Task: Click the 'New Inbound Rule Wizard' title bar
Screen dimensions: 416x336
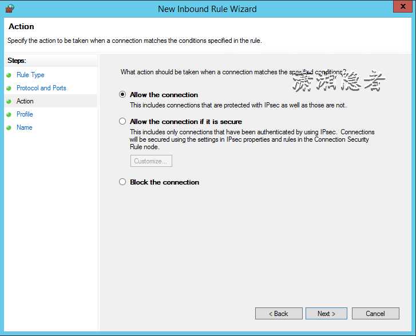Action: click(x=207, y=9)
